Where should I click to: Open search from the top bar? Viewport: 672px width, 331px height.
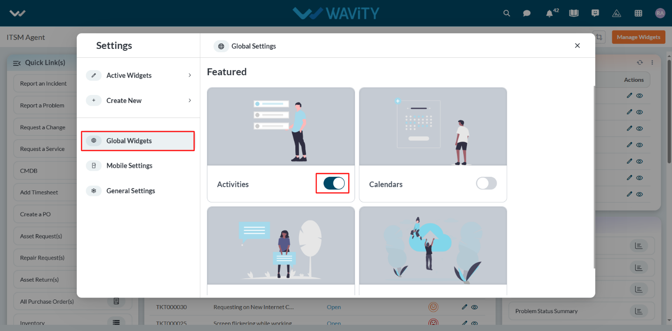coord(506,13)
